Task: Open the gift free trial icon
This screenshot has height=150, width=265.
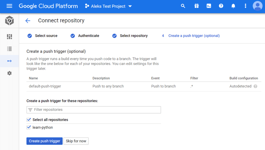Action: [x=196, y=6]
